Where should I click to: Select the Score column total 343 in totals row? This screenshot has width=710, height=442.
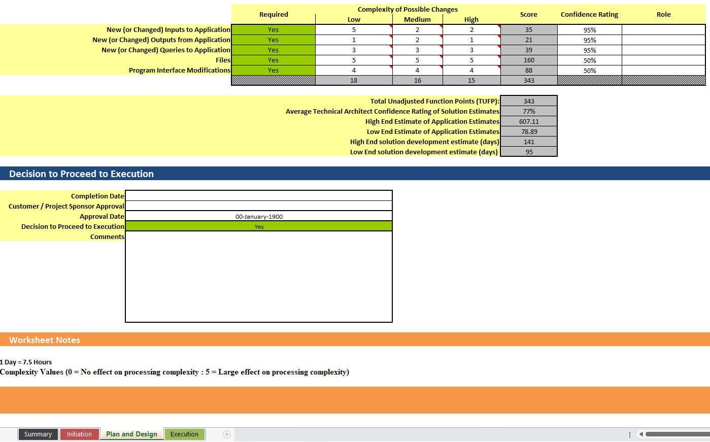coord(529,80)
